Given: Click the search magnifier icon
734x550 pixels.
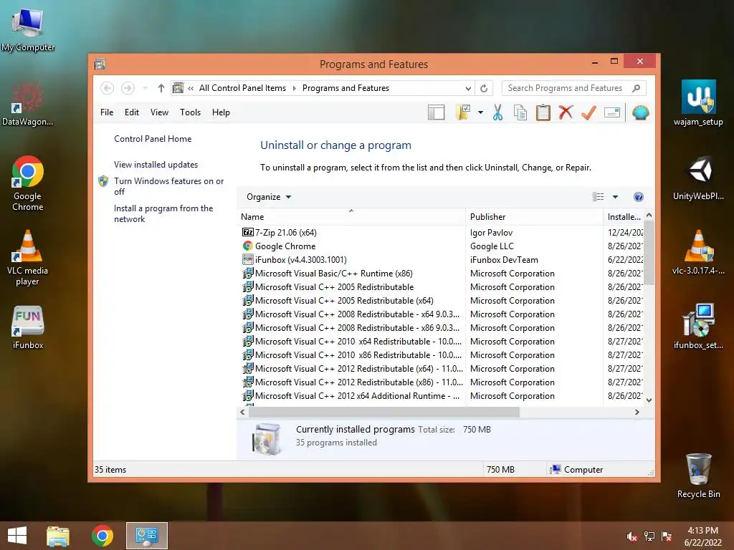Looking at the screenshot, I should pyautogui.click(x=637, y=88).
